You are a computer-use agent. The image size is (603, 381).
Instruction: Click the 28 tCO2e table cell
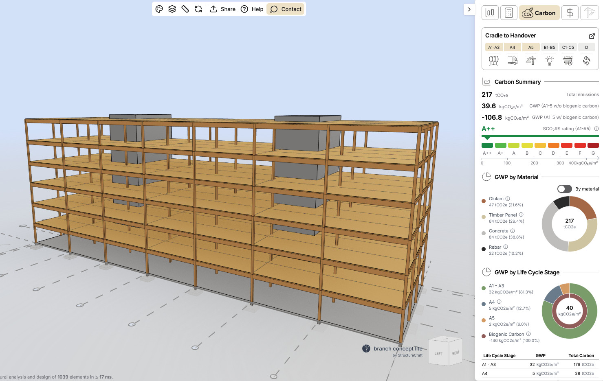point(584,373)
